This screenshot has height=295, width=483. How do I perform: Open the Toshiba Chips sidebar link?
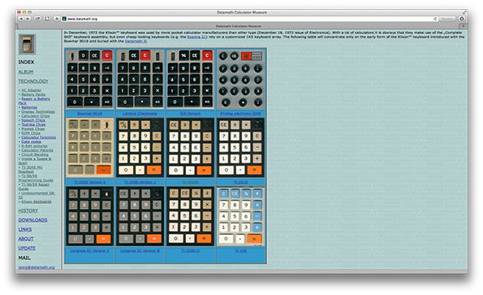click(x=33, y=124)
